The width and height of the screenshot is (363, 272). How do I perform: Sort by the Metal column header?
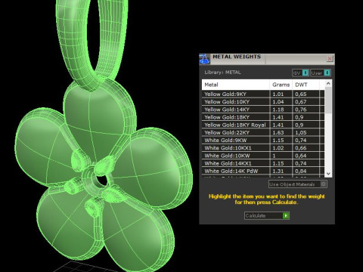coord(235,85)
